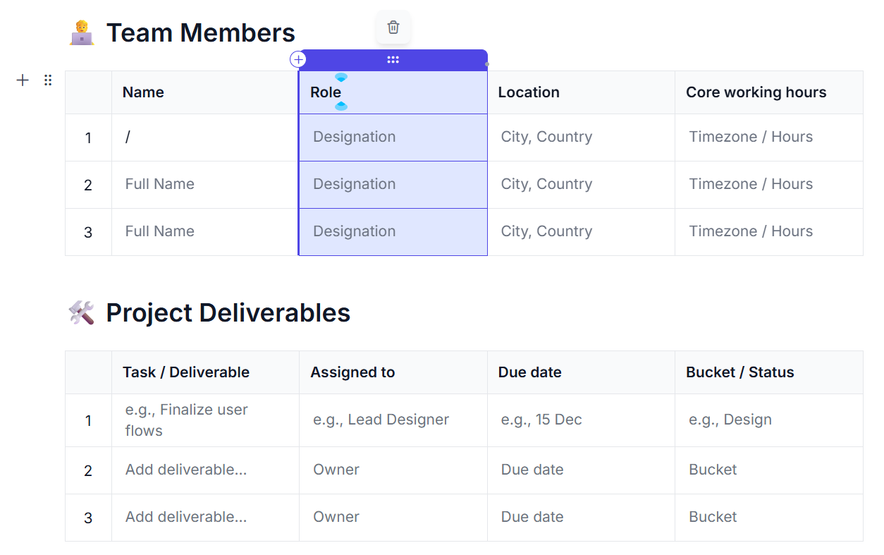This screenshot has height=555, width=884.
Task: Click the circled plus icon to insert a column
Action: point(298,59)
